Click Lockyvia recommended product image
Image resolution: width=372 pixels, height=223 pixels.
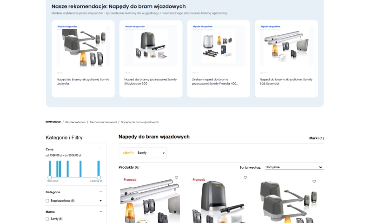point(83,46)
